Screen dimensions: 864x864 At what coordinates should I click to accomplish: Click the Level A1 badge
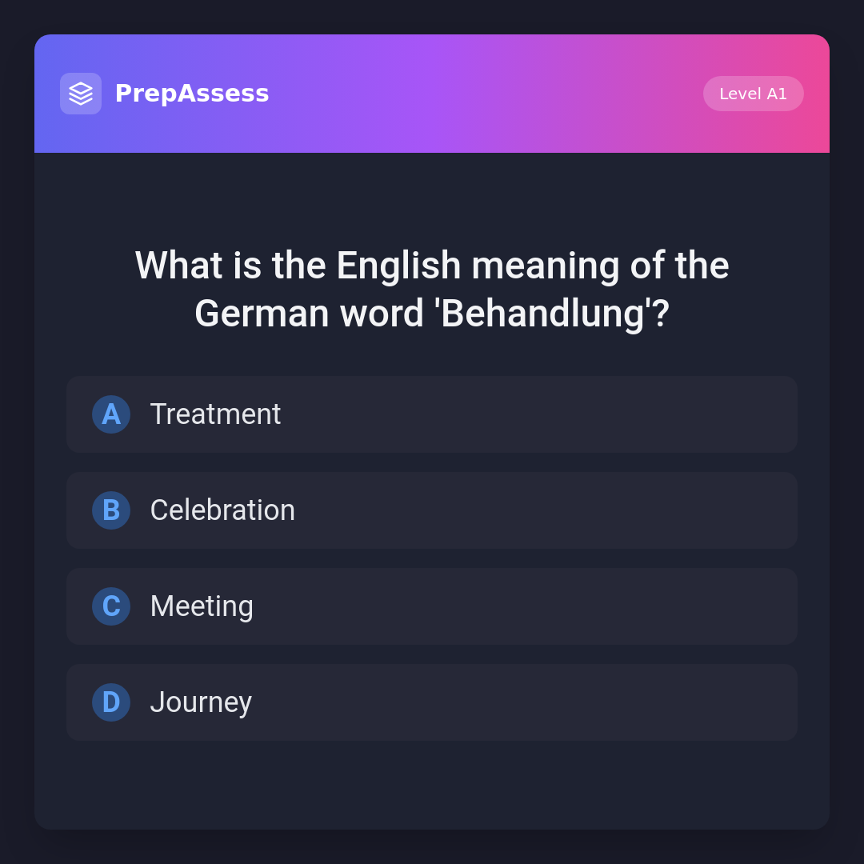click(x=753, y=94)
